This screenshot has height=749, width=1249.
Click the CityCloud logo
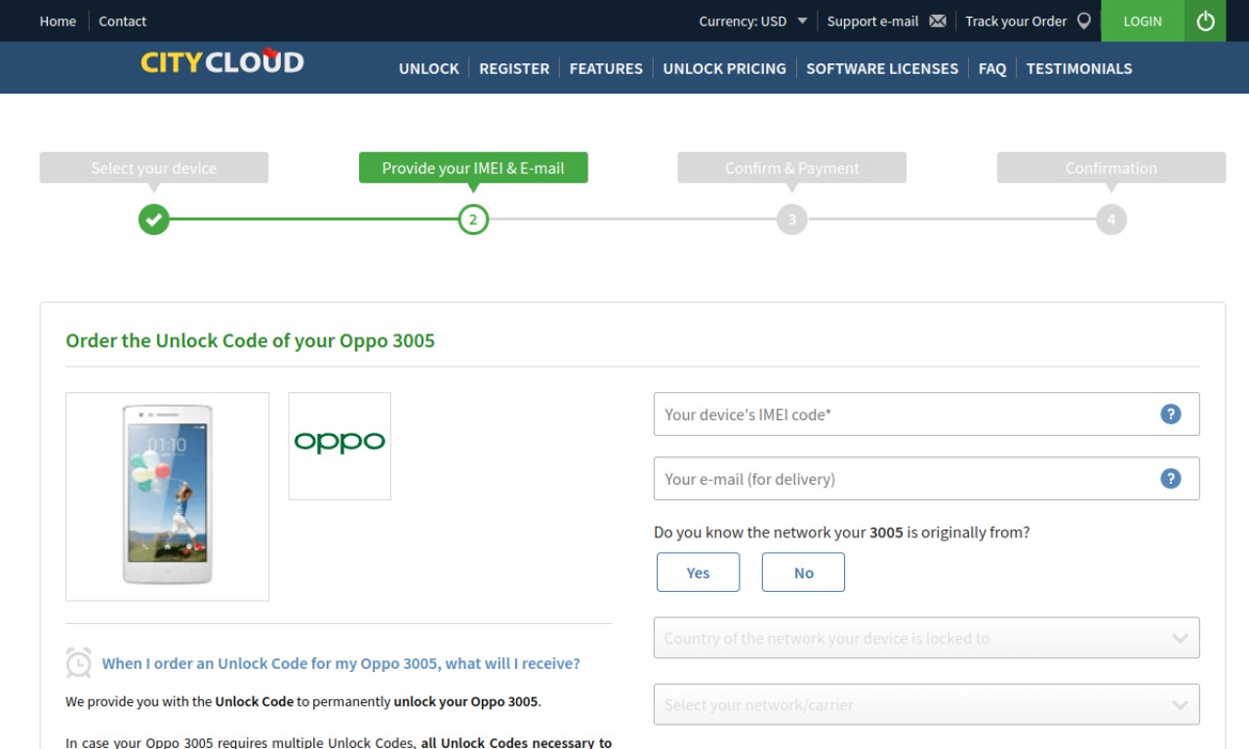tap(222, 62)
